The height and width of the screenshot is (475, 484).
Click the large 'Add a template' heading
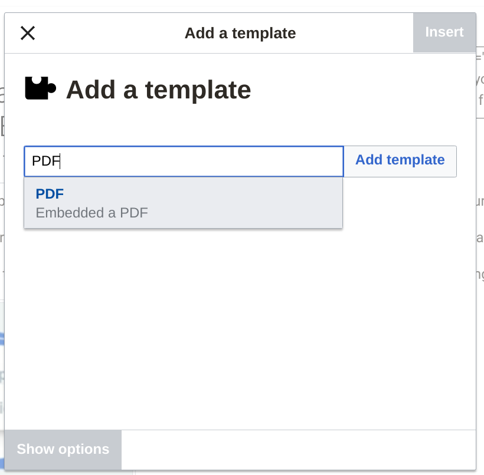tap(158, 90)
